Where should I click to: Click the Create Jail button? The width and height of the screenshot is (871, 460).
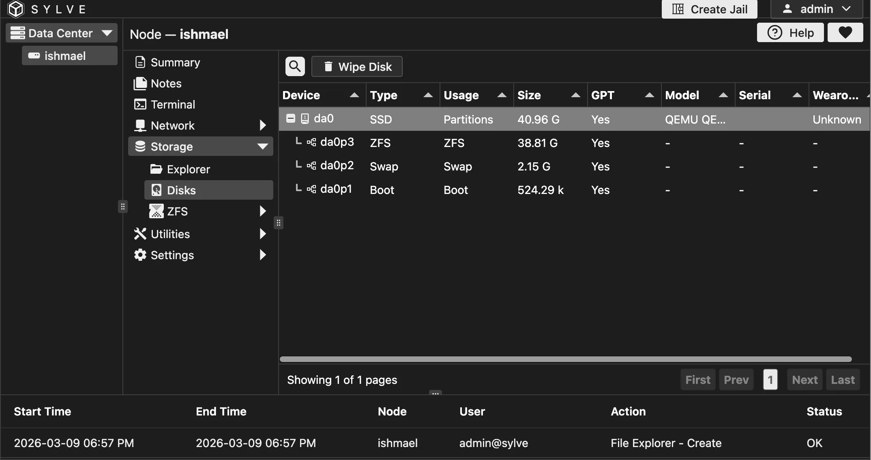tap(709, 9)
